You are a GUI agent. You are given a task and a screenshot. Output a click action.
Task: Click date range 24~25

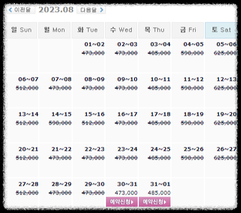click(x=161, y=149)
